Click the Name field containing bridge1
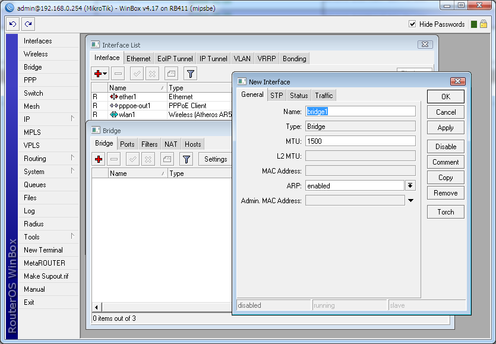This screenshot has height=344, width=496. pos(361,111)
